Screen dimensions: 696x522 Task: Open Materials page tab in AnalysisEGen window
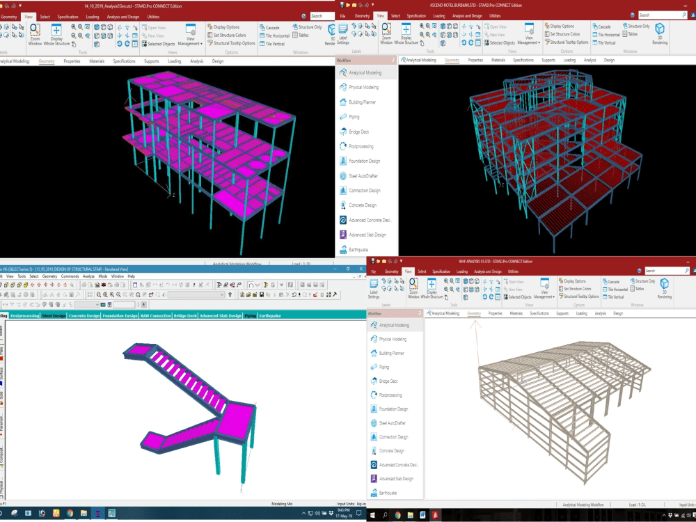(x=97, y=61)
